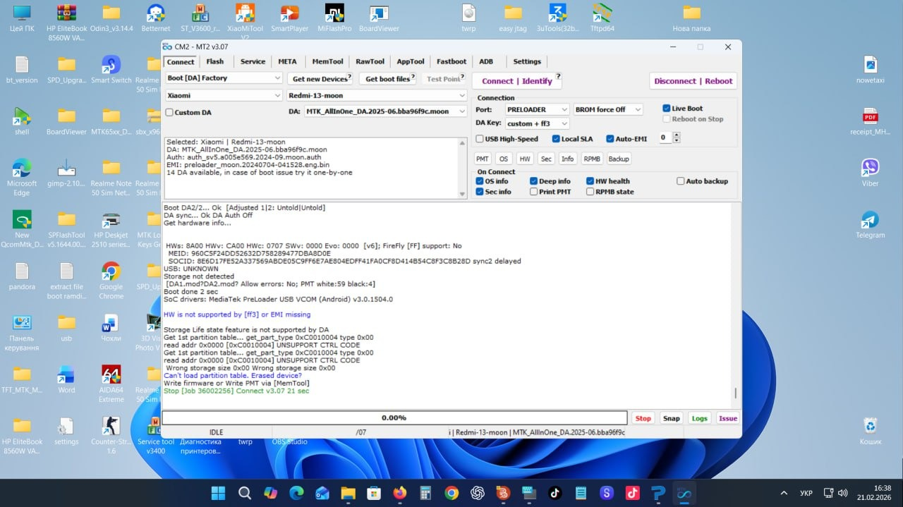Open the Fastboot tab
The height and width of the screenshot is (507, 903).
pyautogui.click(x=451, y=61)
